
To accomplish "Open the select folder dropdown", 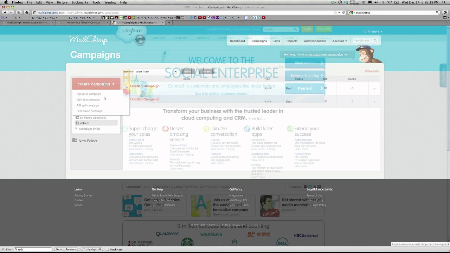I will click(x=156, y=72).
